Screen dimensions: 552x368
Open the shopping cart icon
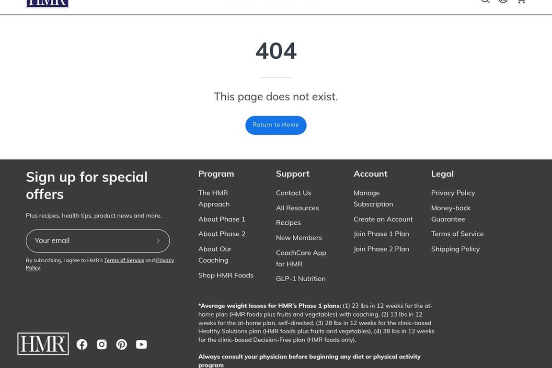[x=521, y=1]
